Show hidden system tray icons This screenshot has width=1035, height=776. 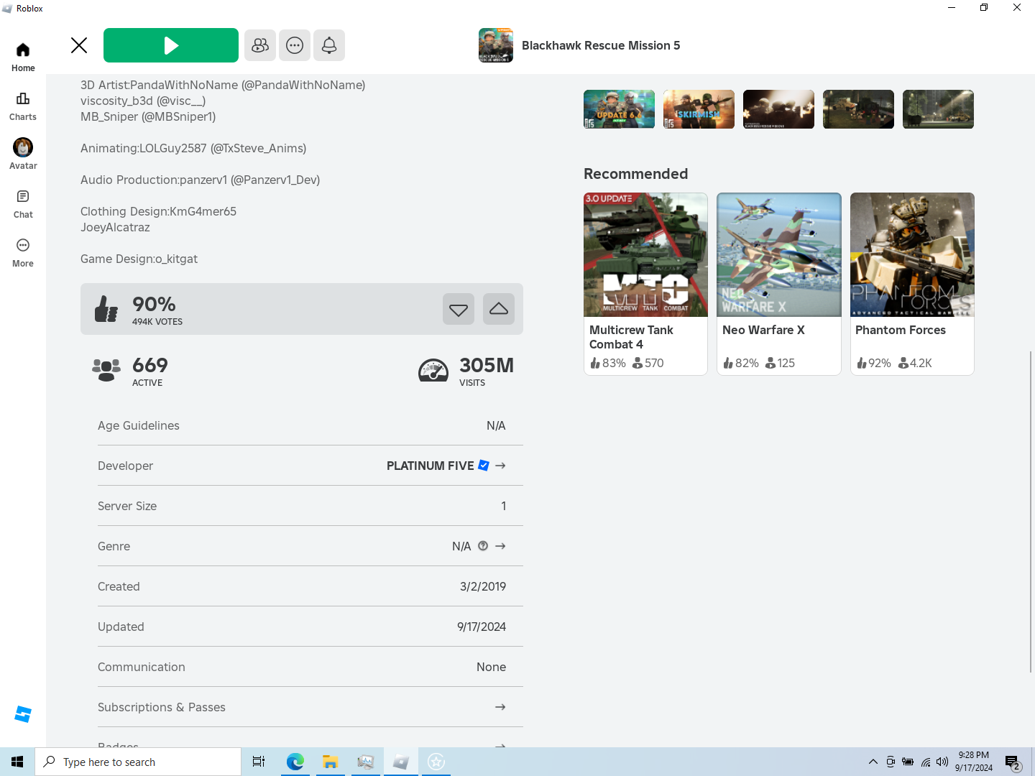tap(873, 762)
